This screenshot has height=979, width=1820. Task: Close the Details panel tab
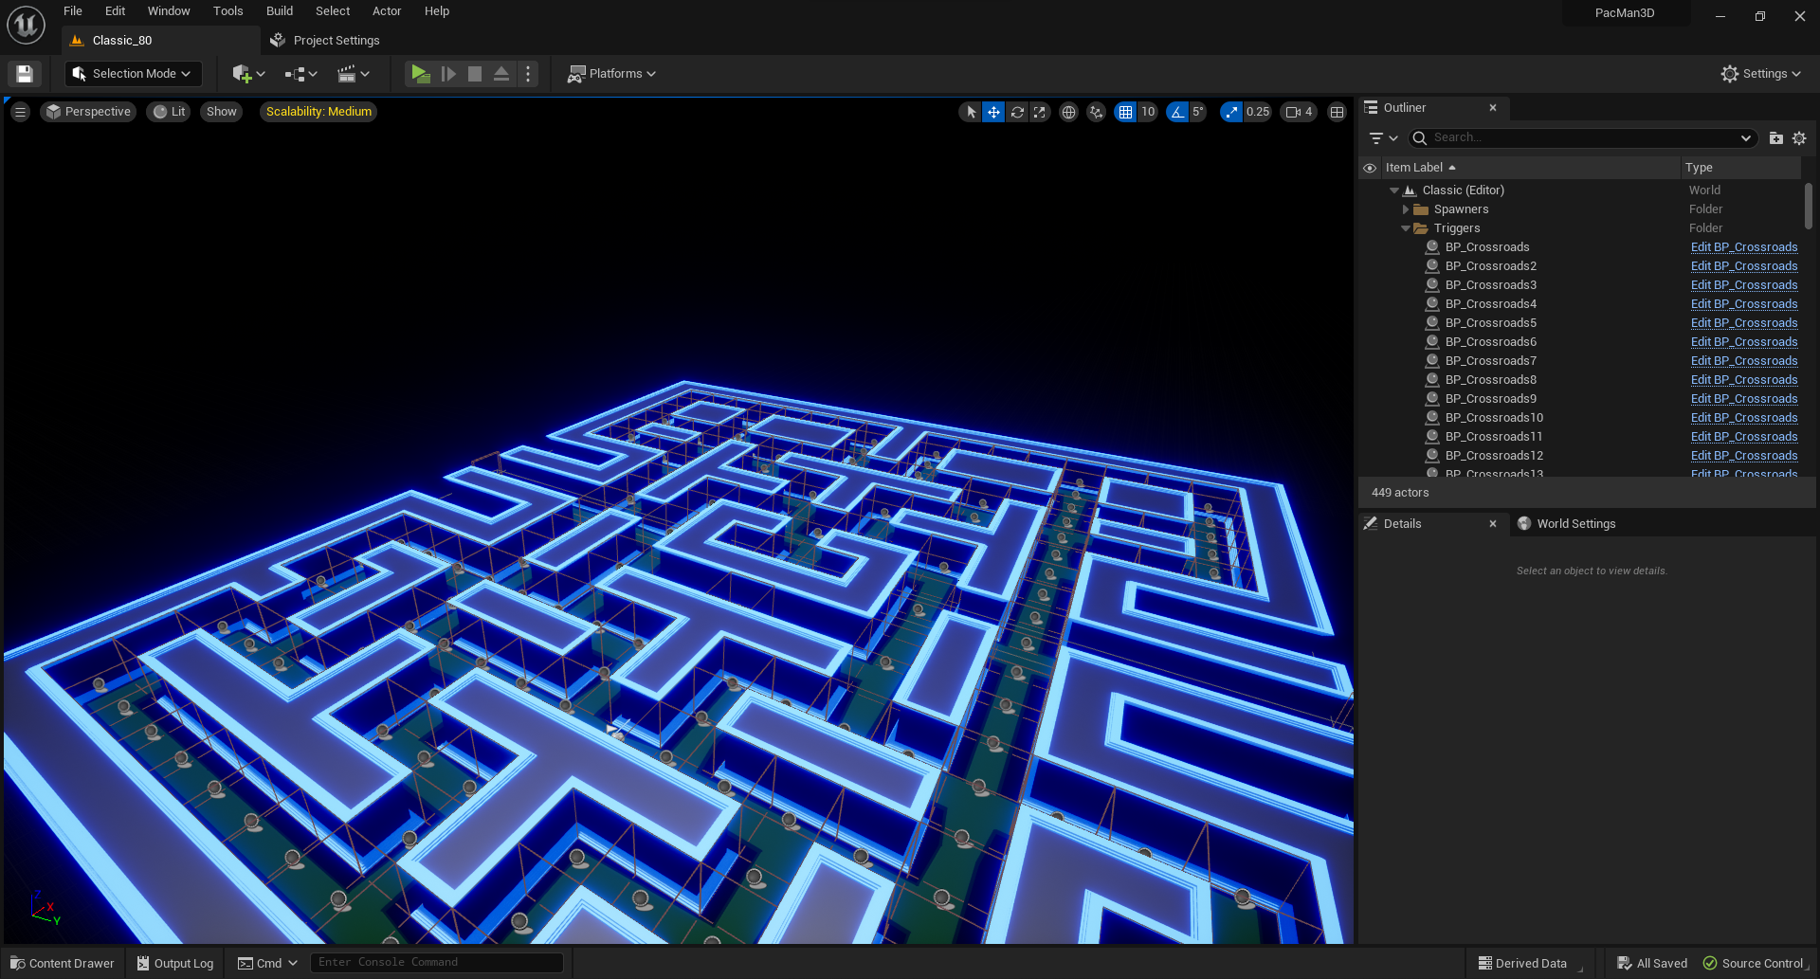tap(1493, 524)
